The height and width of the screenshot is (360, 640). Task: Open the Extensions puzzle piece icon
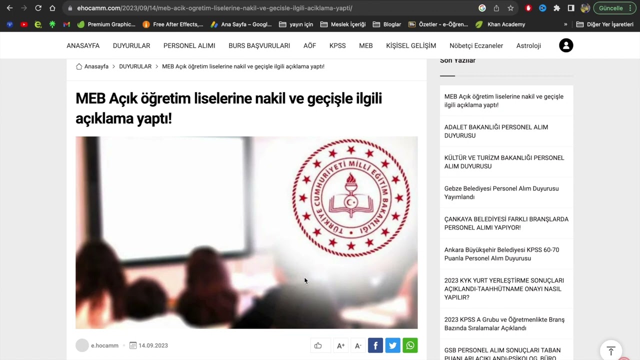(556, 8)
